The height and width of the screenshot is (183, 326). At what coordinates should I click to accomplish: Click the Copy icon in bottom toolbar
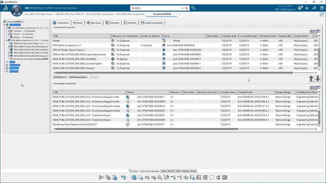pyautogui.click(x=108, y=177)
